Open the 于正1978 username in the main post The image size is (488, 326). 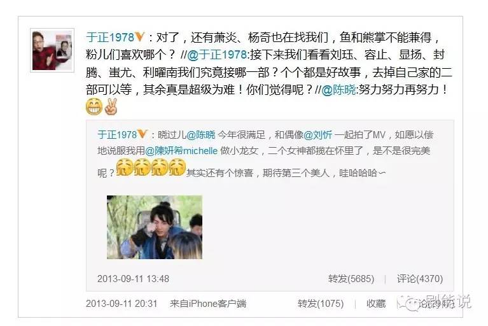[x=110, y=38]
